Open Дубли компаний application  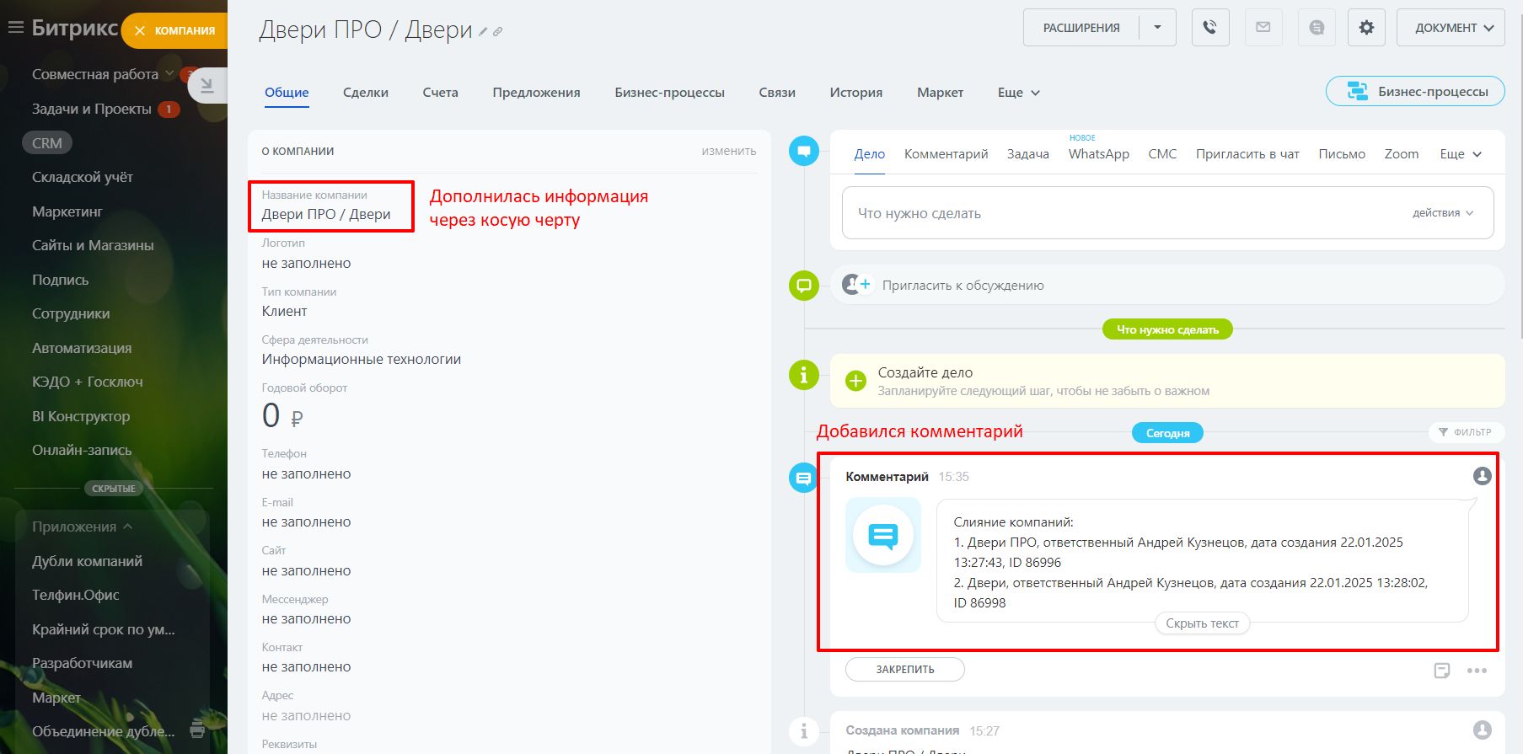[x=87, y=561]
